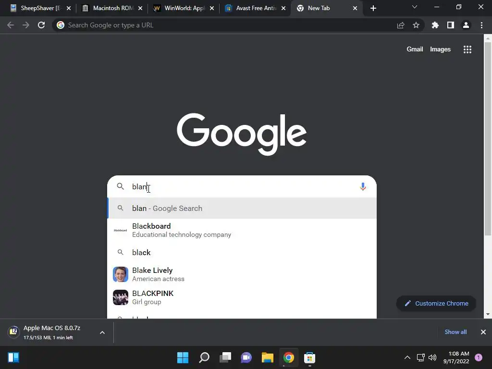Screen dimensions: 492x369
Task: Open Windows taskbar search
Action: [204, 357]
